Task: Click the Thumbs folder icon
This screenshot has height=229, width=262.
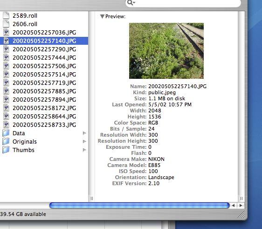Action: tap(6, 150)
